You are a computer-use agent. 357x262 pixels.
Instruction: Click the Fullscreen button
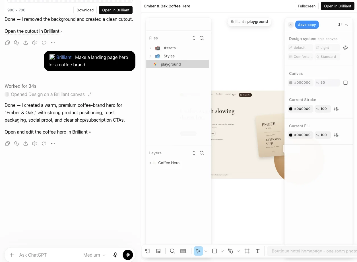tap(306, 6)
